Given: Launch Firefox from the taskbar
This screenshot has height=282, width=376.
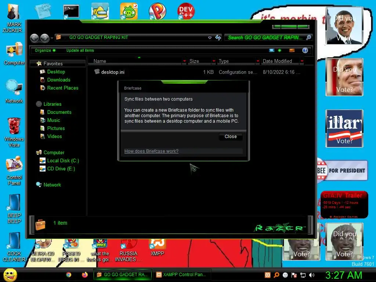Looking at the screenshot, I should [x=85, y=275].
